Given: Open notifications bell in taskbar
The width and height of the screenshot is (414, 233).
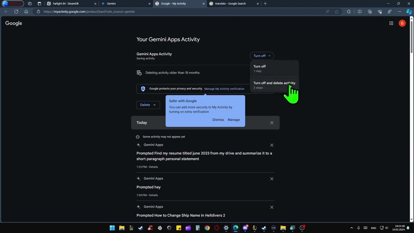Looking at the screenshot, I should click(408, 228).
